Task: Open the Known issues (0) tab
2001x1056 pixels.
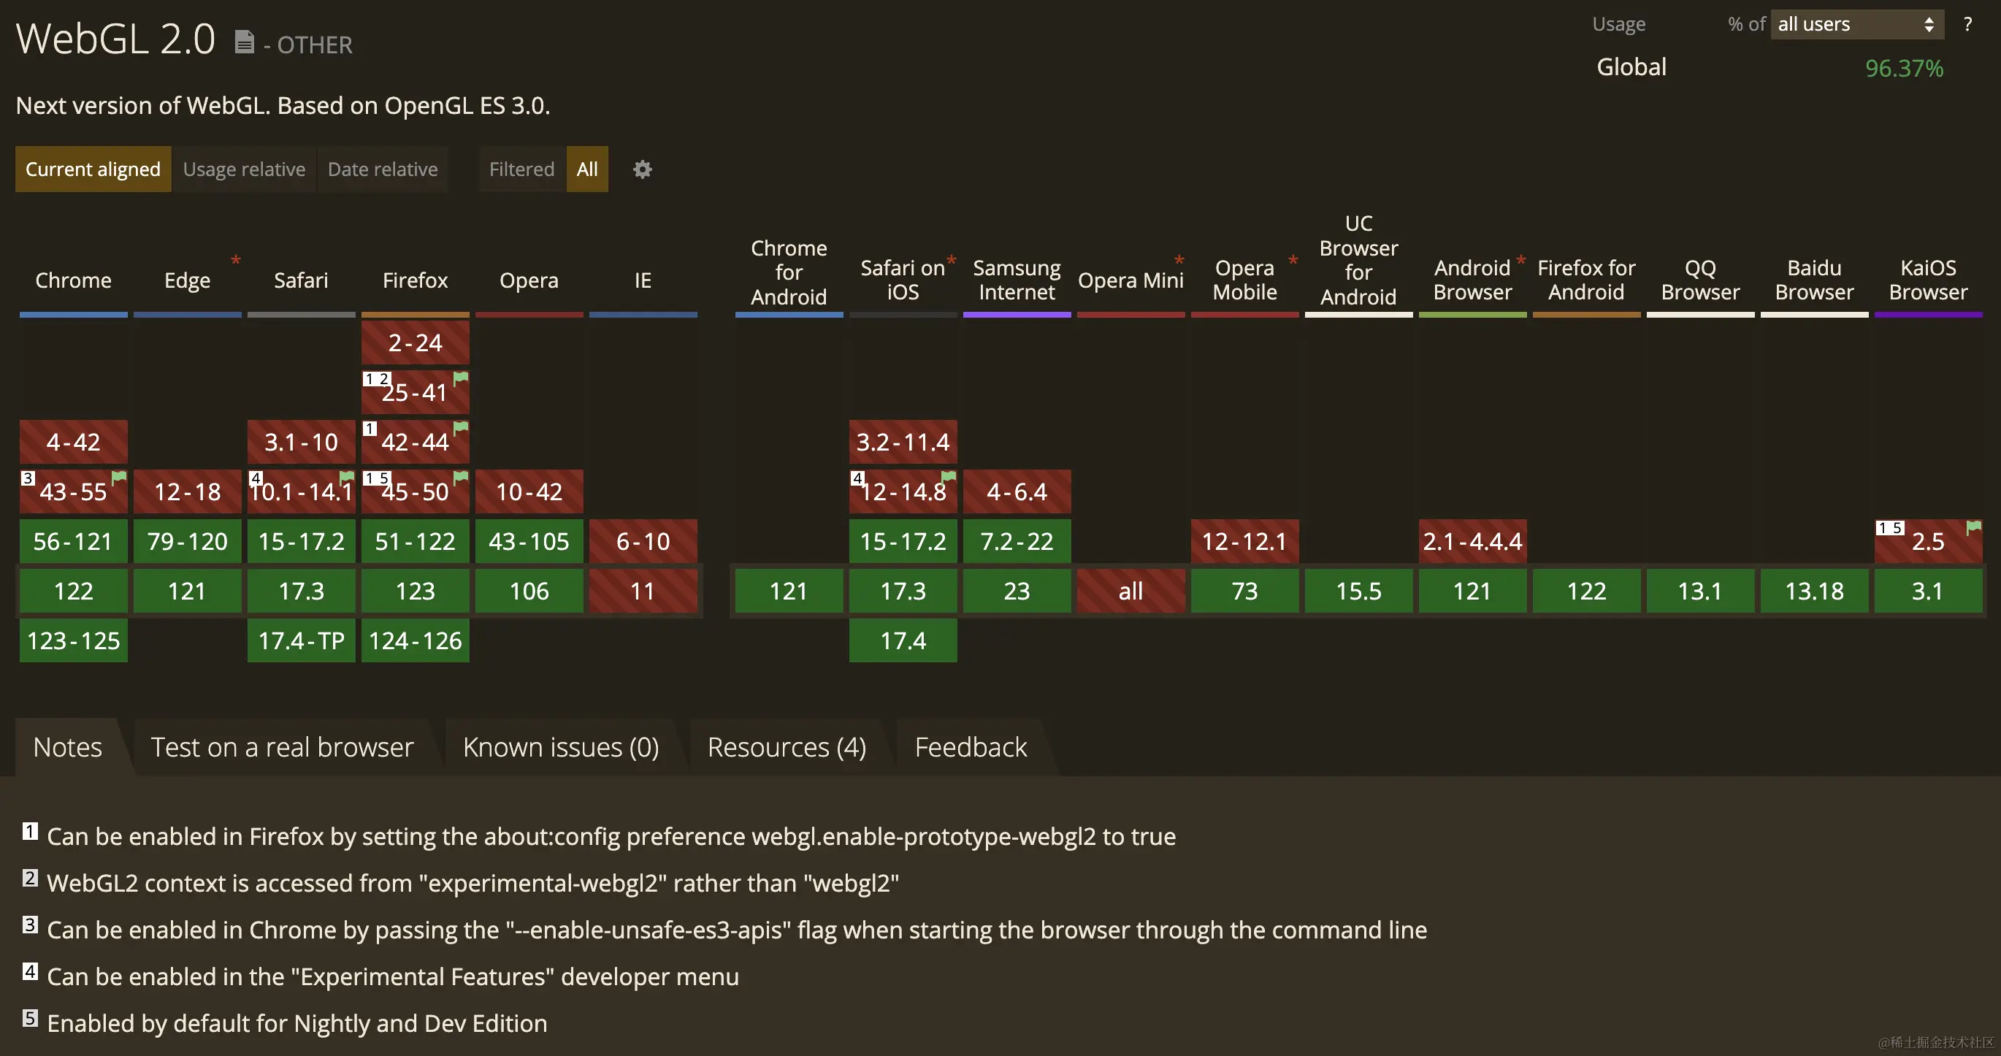Action: pos(560,747)
